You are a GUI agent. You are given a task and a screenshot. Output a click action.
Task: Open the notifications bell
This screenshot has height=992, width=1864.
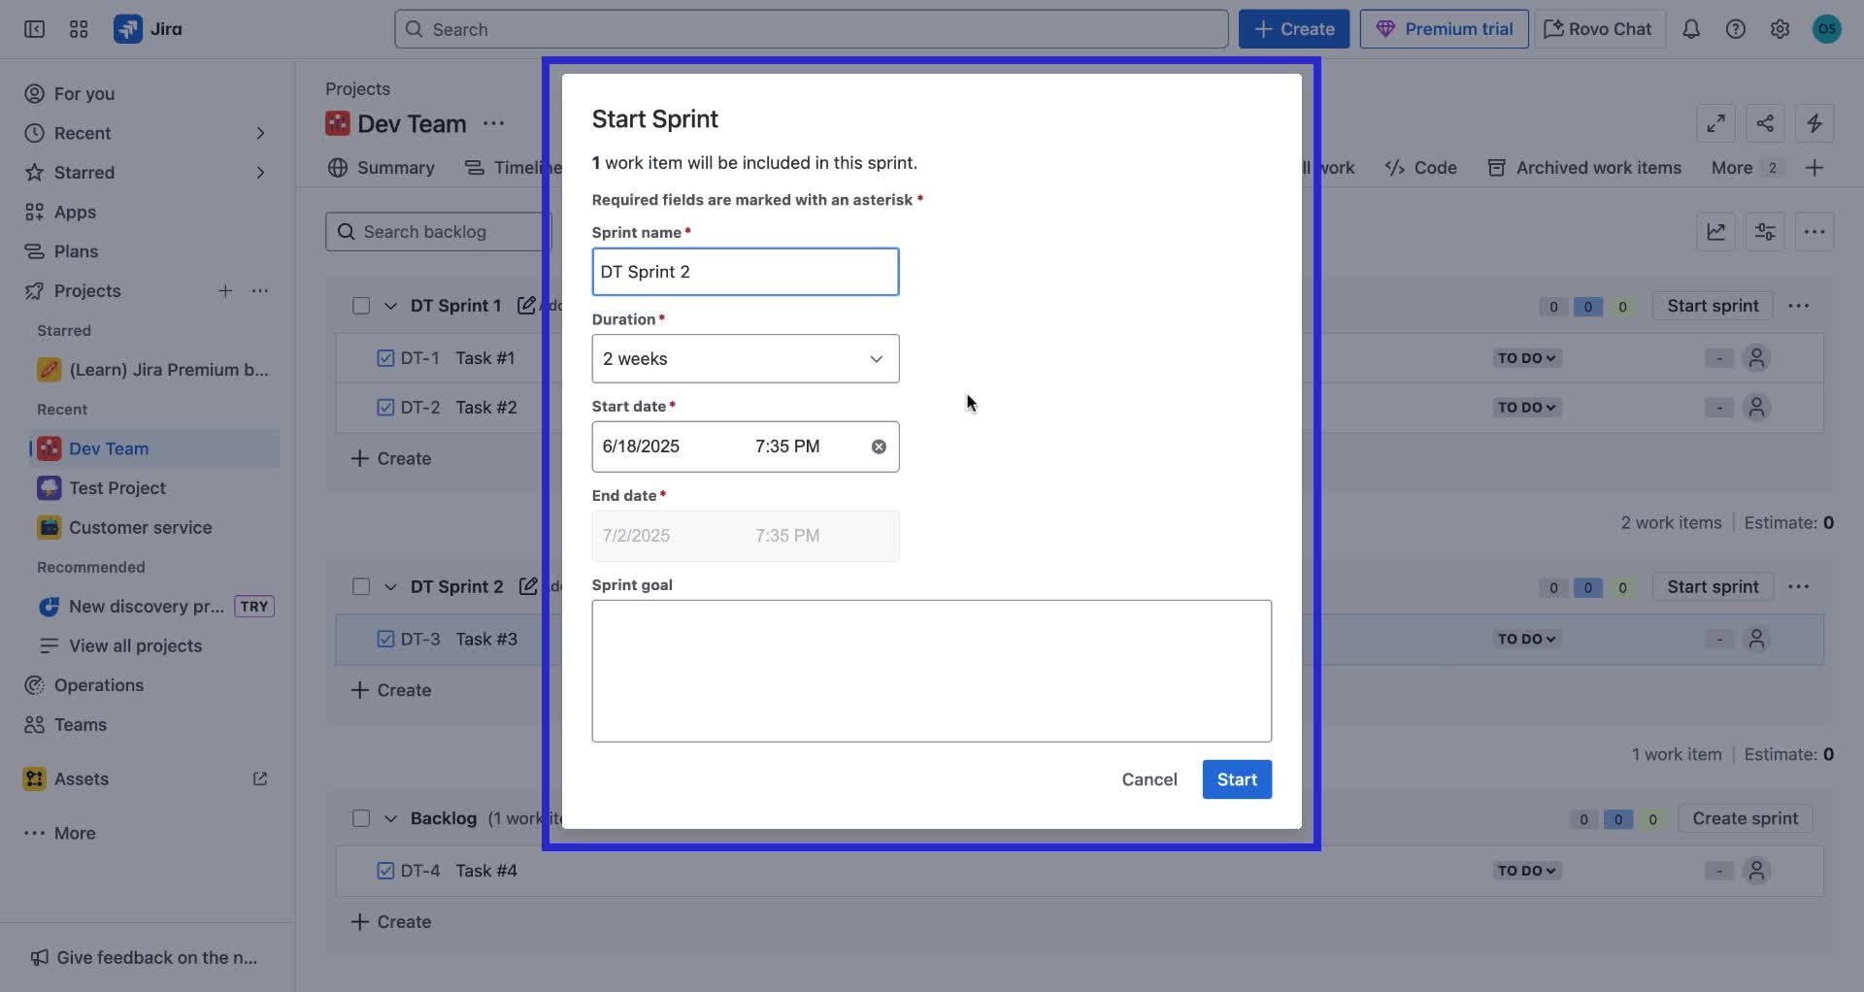coord(1691,29)
